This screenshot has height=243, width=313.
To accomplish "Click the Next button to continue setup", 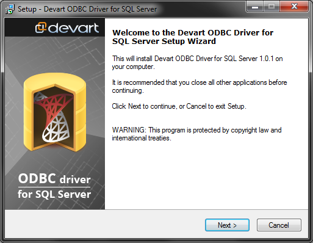I will [227, 225].
